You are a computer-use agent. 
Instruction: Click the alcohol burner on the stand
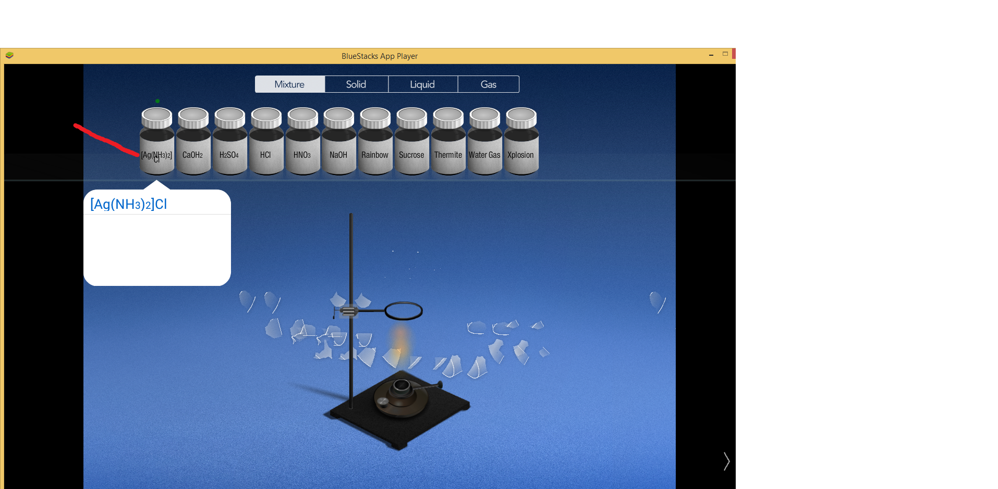point(401,396)
